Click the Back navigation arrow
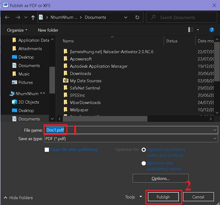This screenshot has width=220, height=205. click(x=7, y=18)
